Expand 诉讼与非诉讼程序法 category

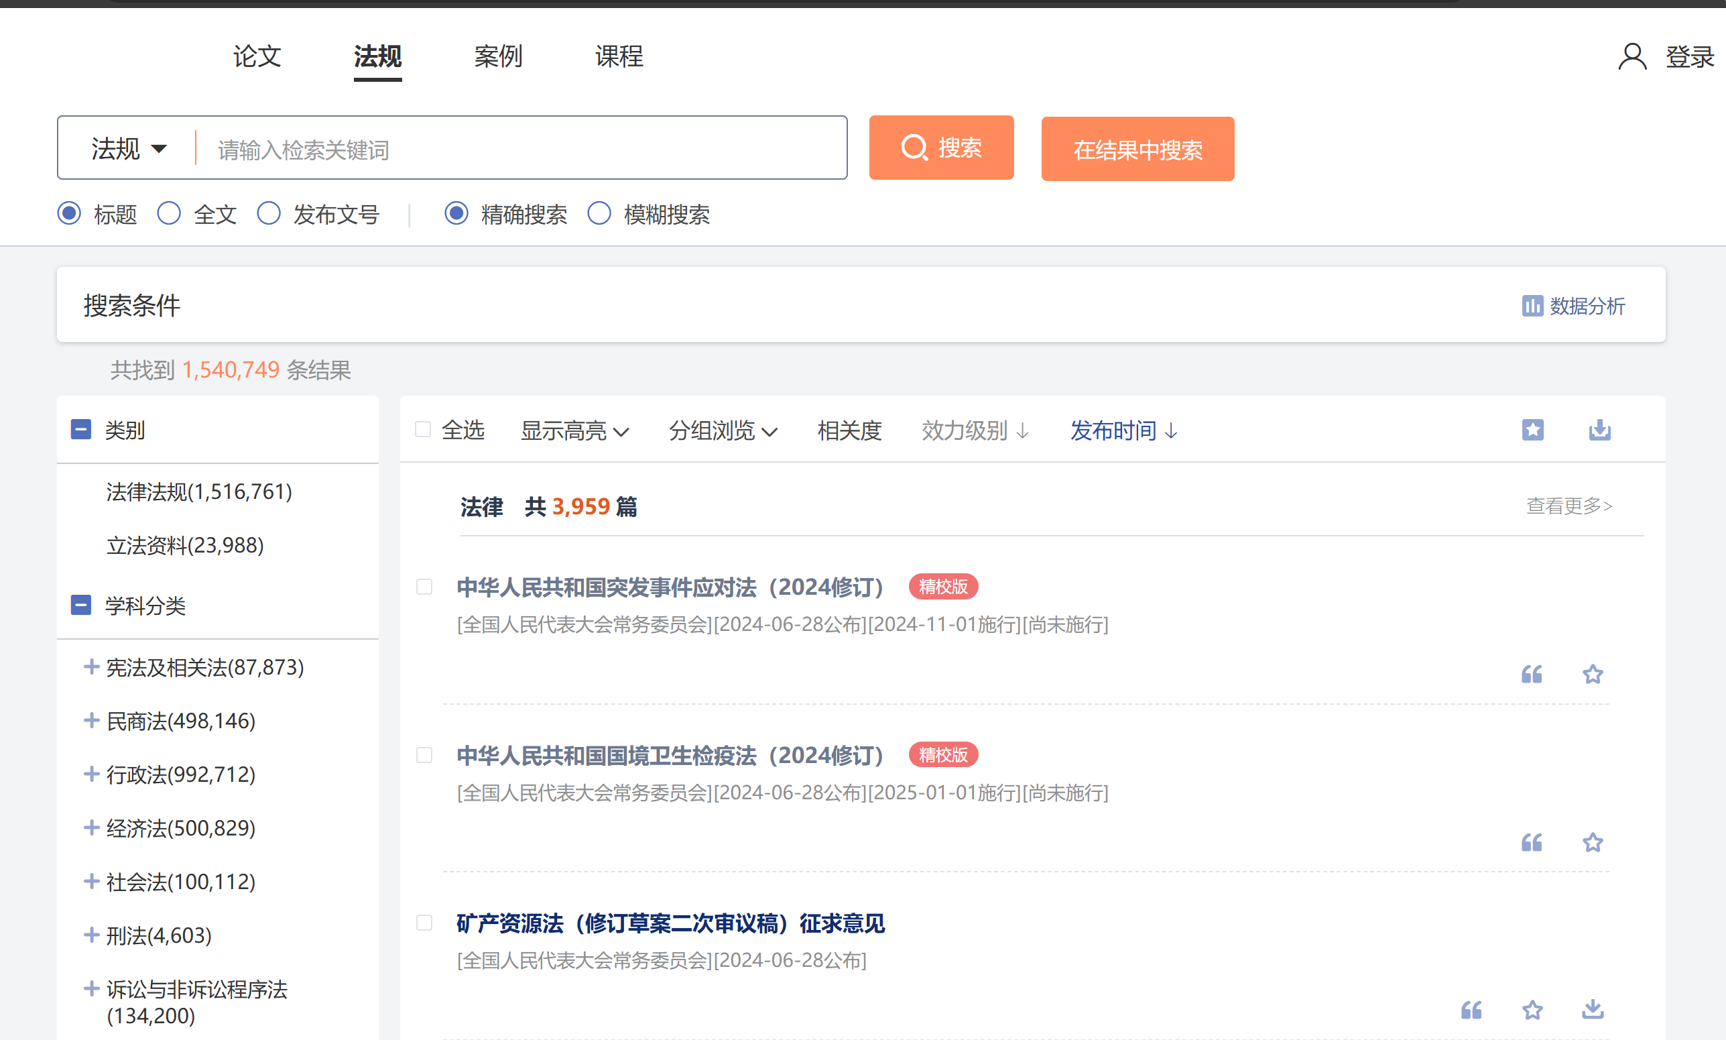point(91,989)
